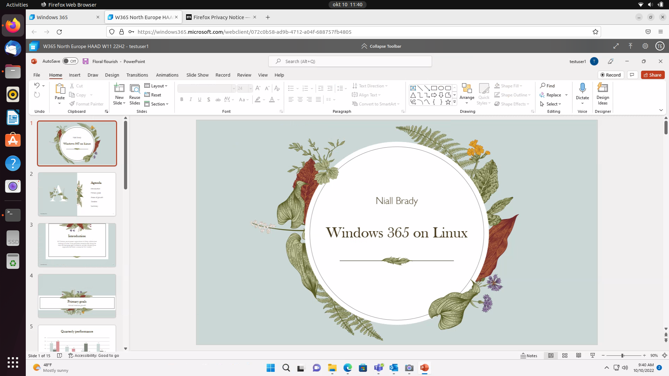Open Microsoft Edge from Windows taskbar
Screen dimensions: 669x376
(347, 368)
